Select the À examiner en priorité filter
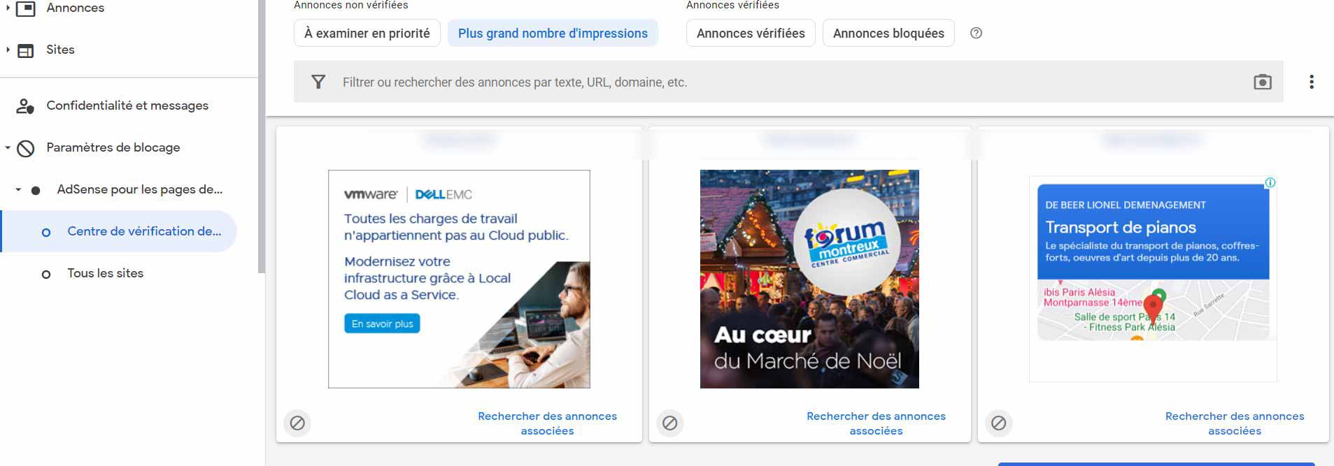This screenshot has width=1334, height=466. click(x=367, y=33)
